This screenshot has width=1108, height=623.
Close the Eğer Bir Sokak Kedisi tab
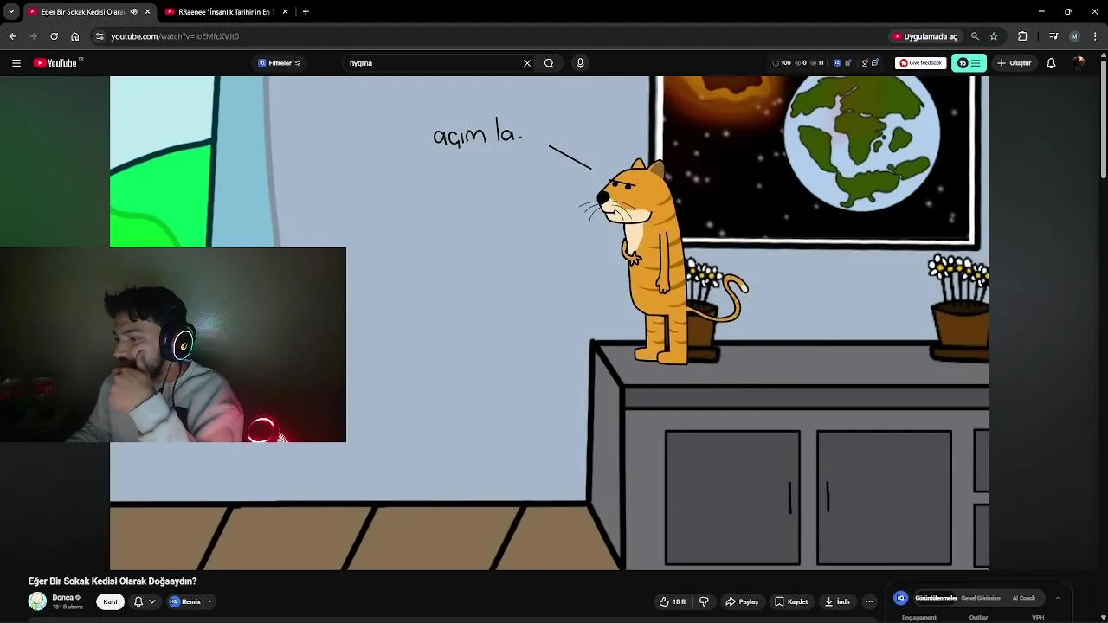[x=147, y=12]
